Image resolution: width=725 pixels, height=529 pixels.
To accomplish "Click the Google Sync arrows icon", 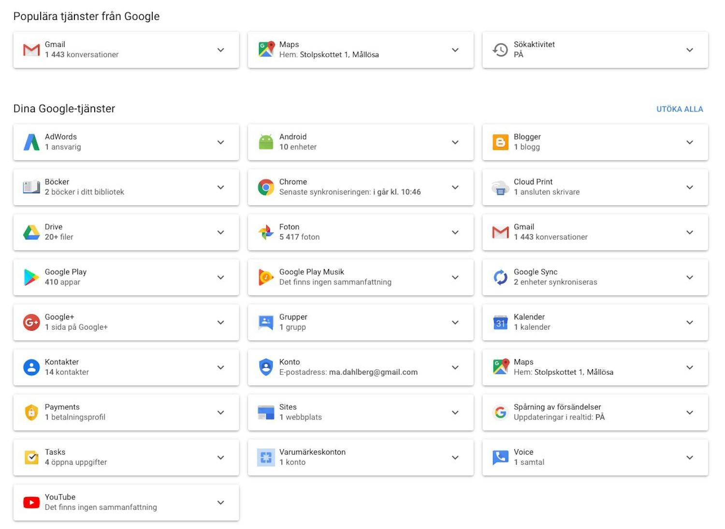I will click(x=500, y=278).
